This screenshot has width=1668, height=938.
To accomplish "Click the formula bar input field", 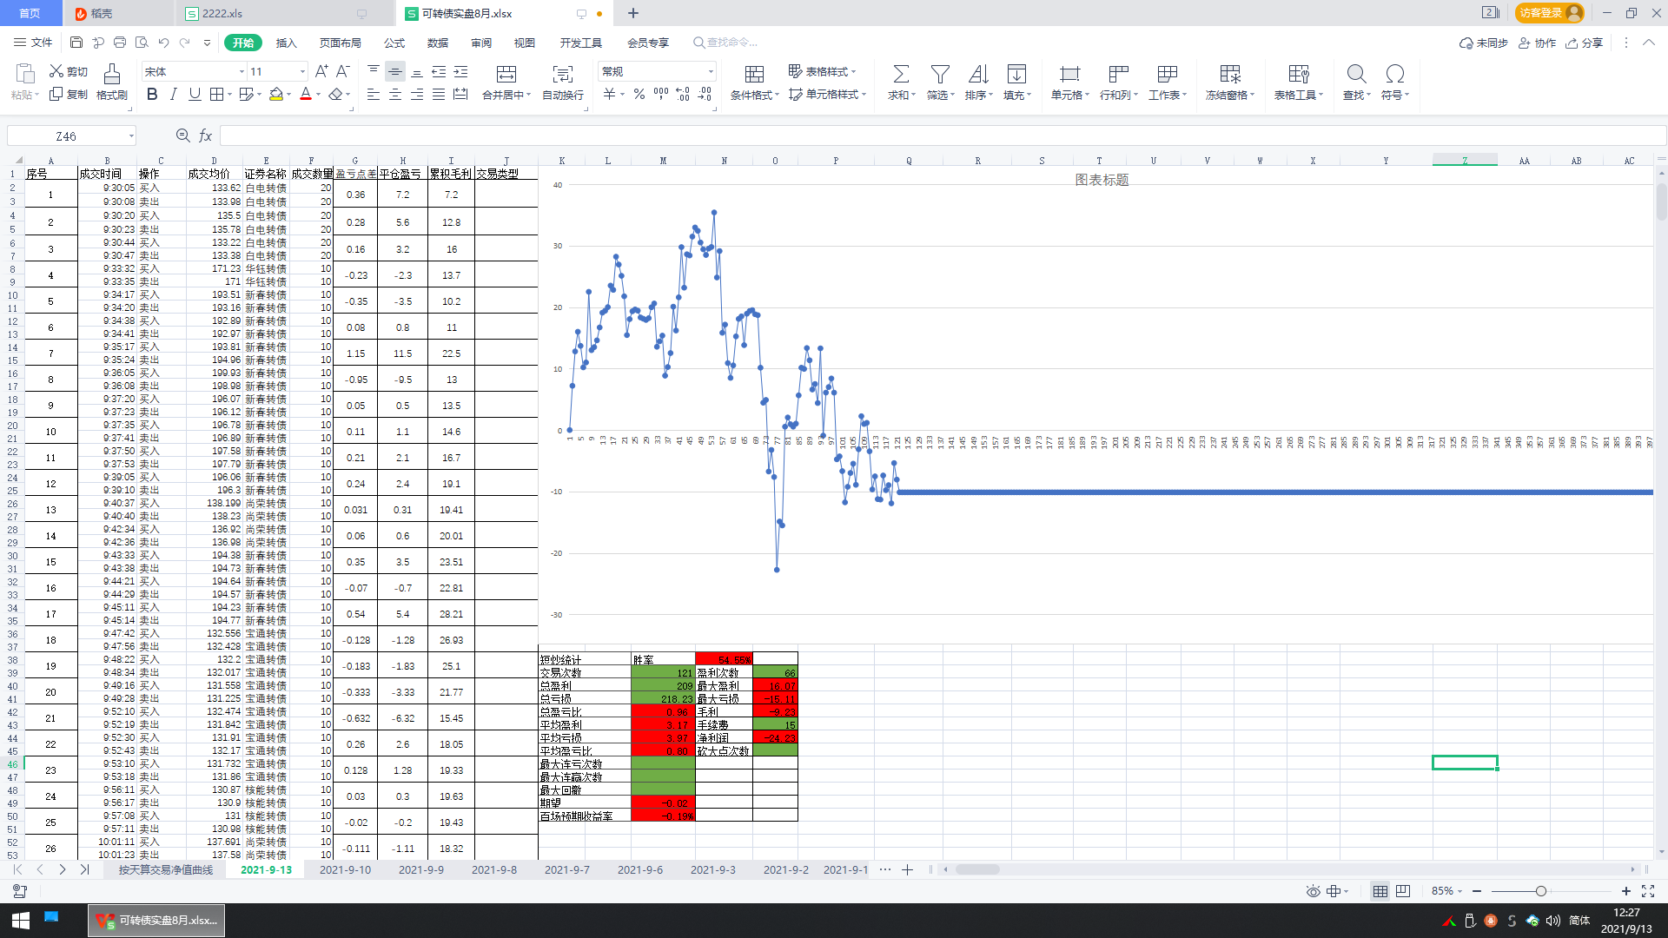I will (x=943, y=135).
